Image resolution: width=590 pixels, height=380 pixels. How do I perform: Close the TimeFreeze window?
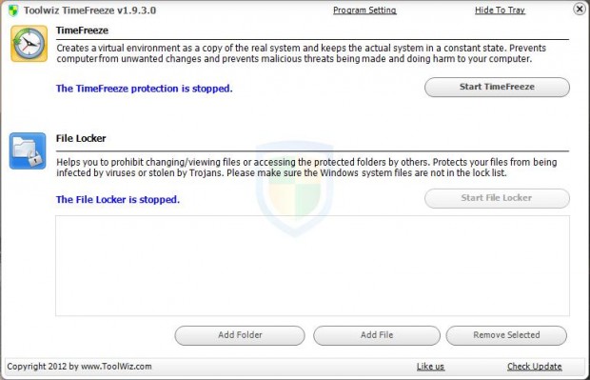point(580,9)
